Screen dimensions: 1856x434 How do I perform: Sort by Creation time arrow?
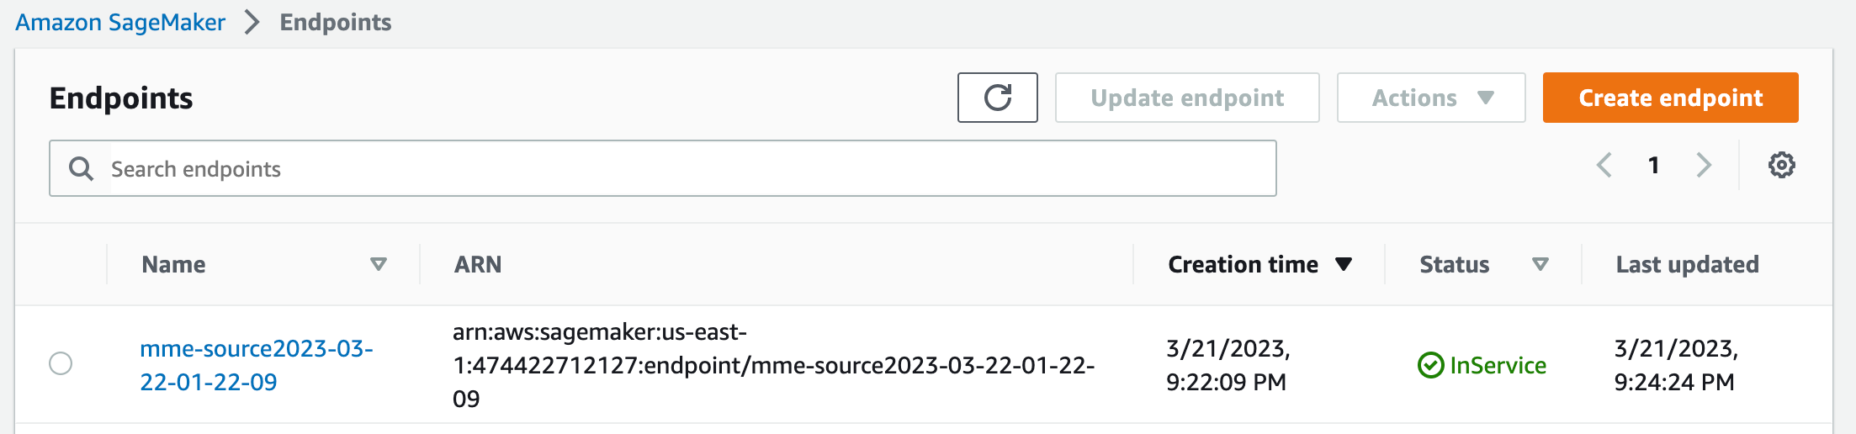coord(1344,264)
